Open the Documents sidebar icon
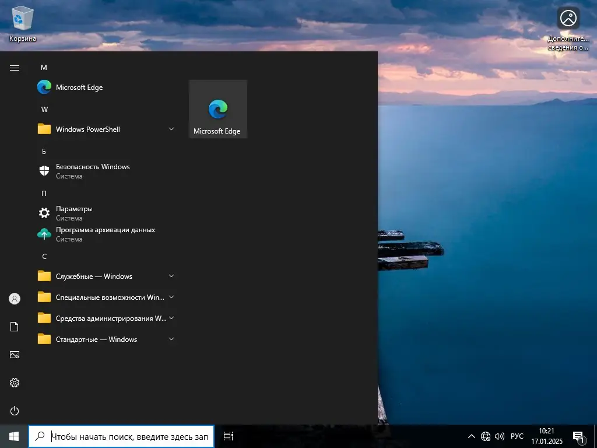This screenshot has height=448, width=597. pyautogui.click(x=14, y=327)
